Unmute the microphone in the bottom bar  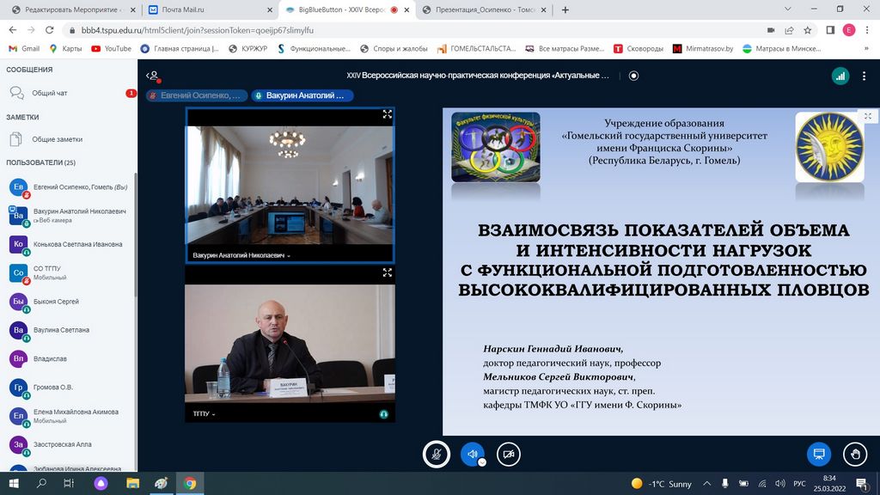coord(437,454)
